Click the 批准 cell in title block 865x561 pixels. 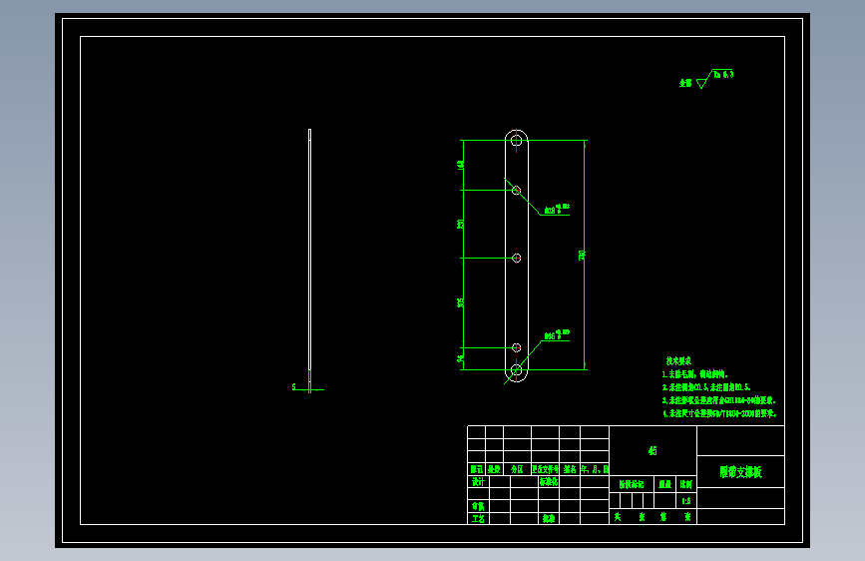(x=549, y=519)
